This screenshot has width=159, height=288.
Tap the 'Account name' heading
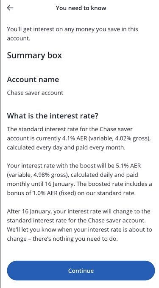coord(33,79)
